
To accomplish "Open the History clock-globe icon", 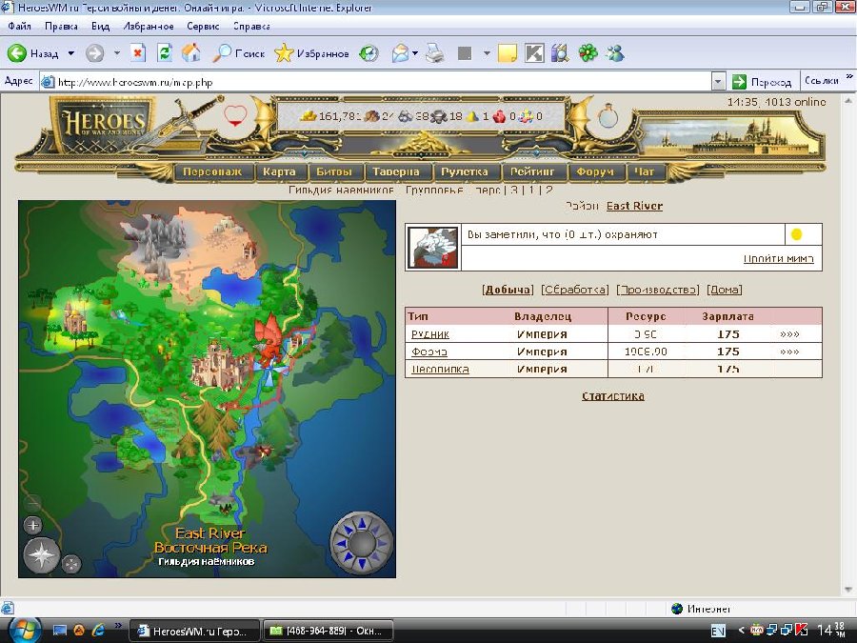I will point(369,53).
